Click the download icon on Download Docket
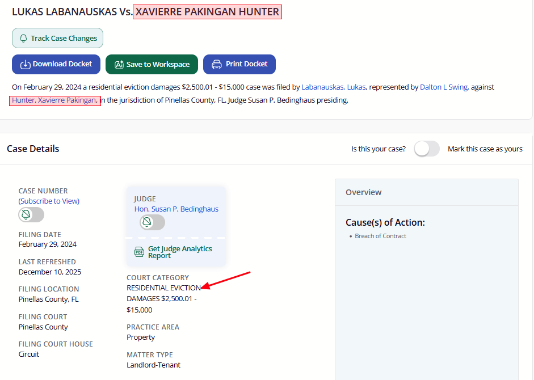The width and height of the screenshot is (534, 380). tap(25, 65)
